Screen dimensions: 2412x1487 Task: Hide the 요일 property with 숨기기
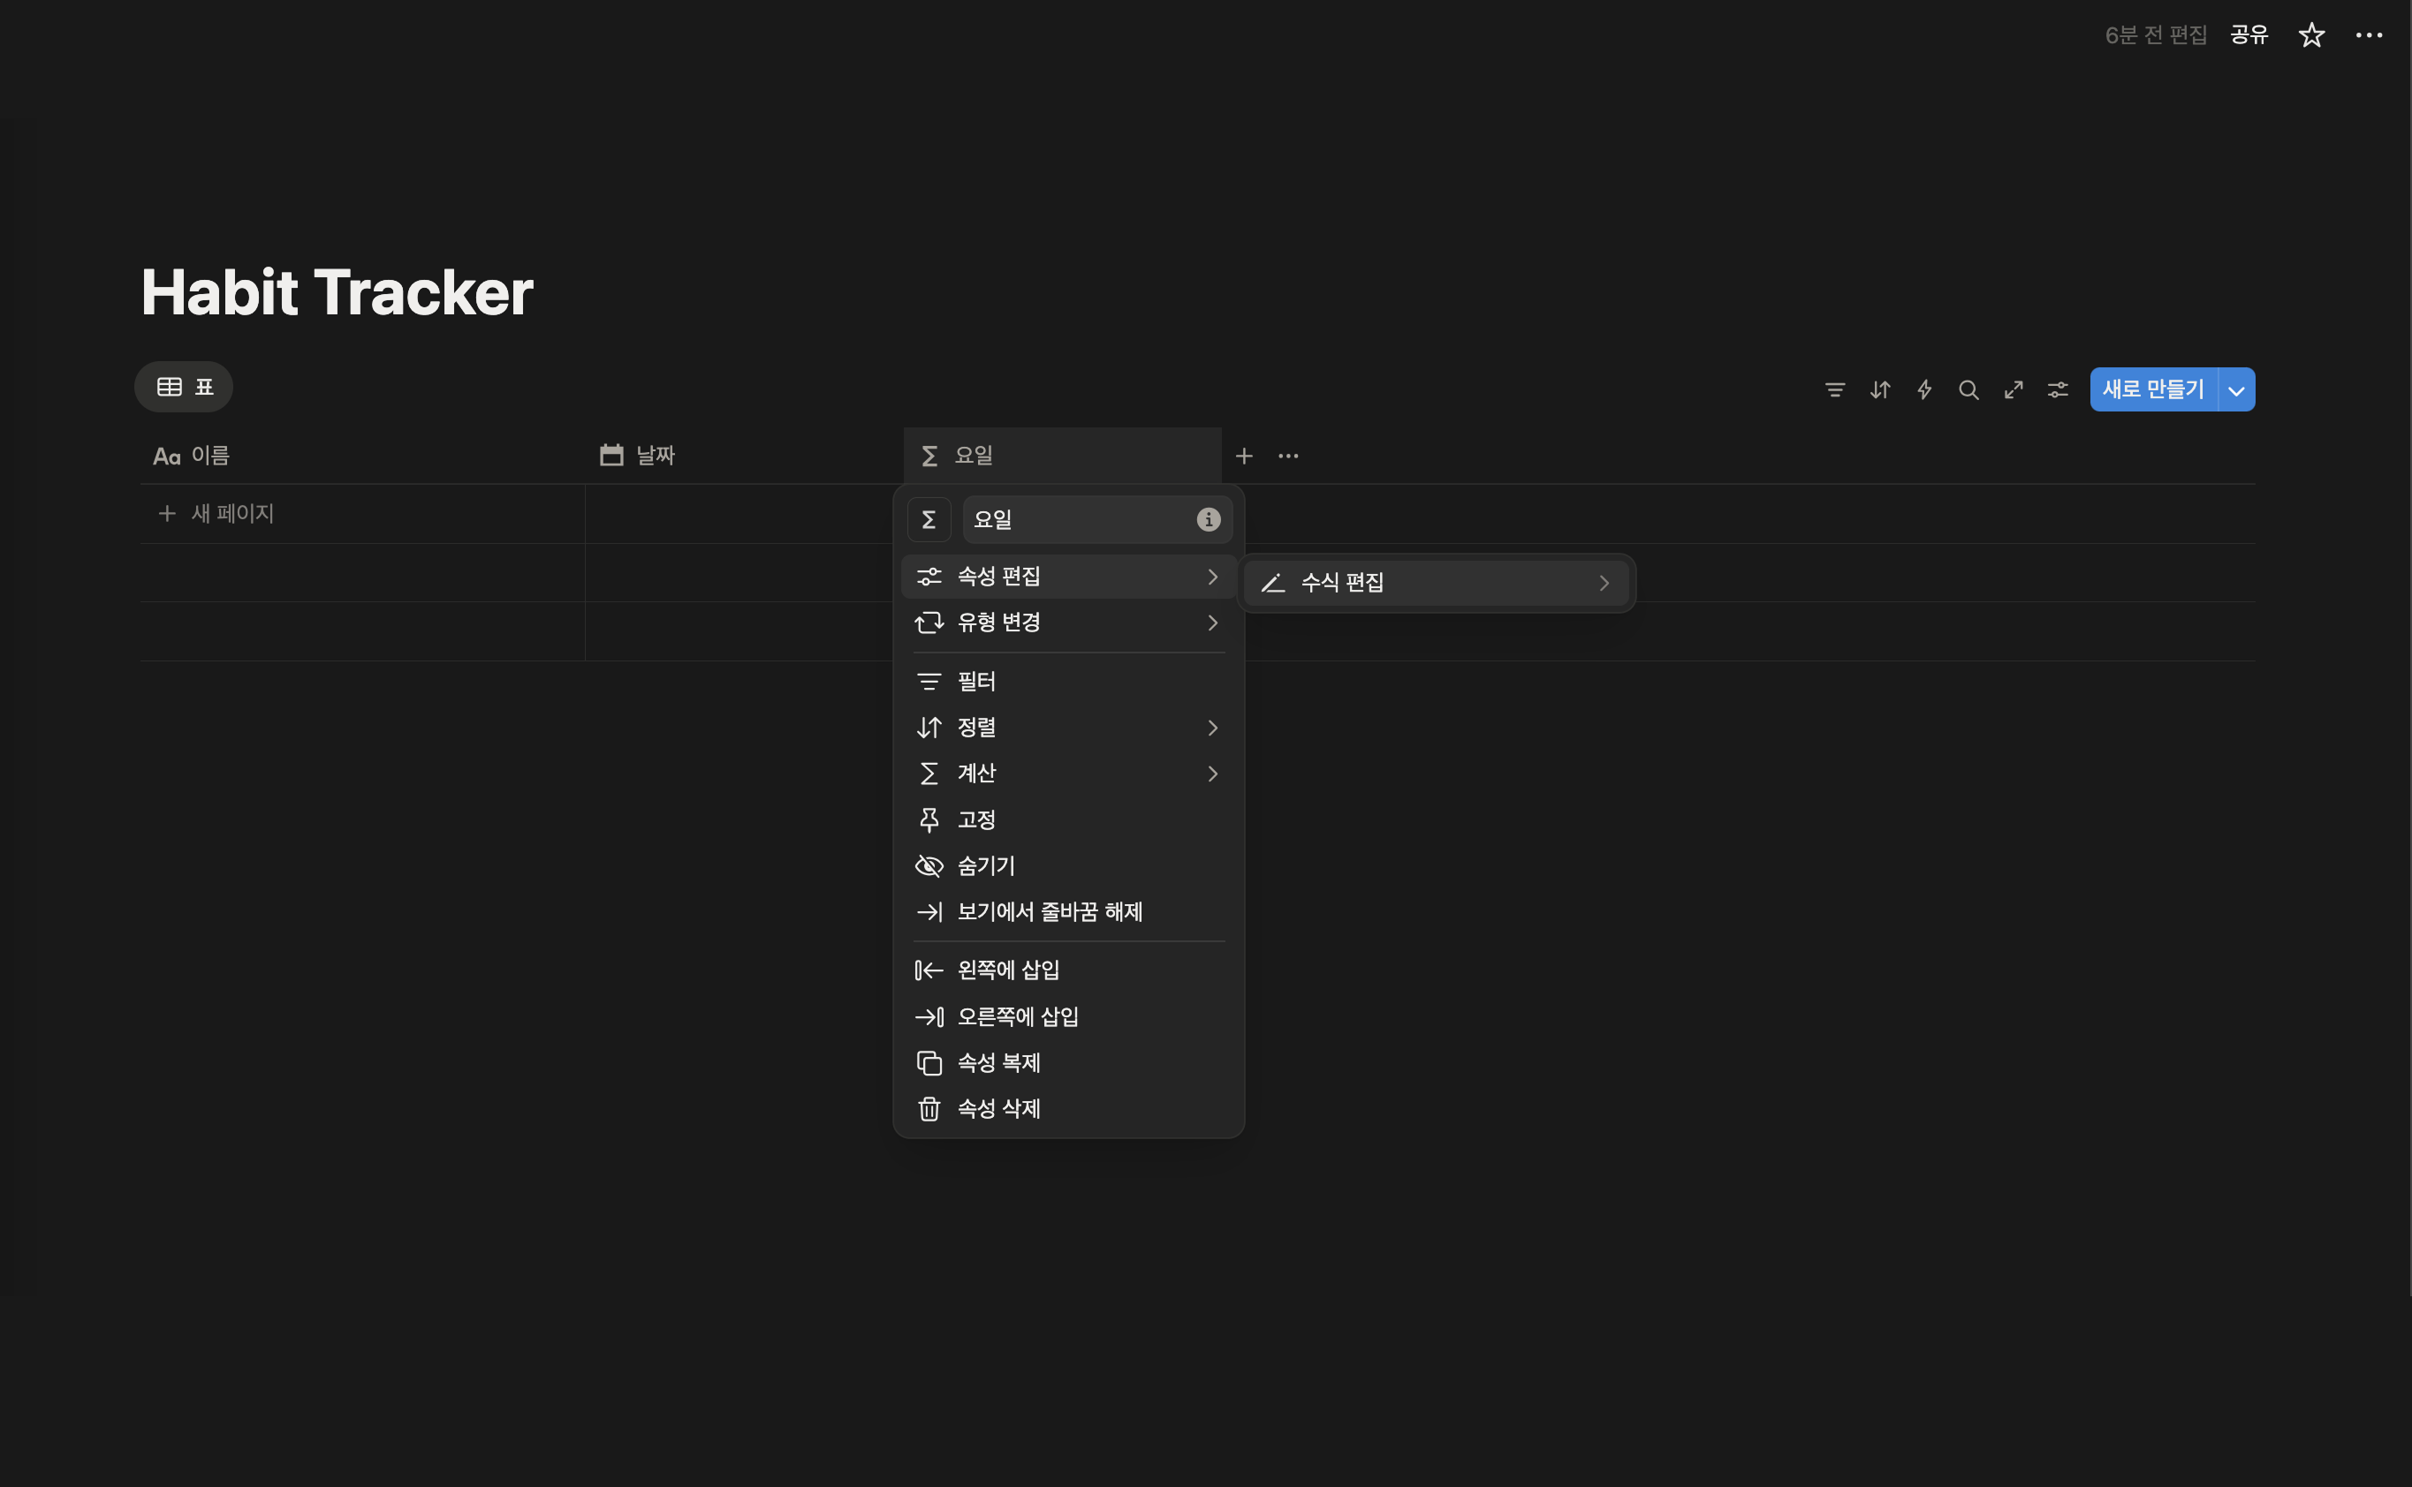pyautogui.click(x=985, y=865)
